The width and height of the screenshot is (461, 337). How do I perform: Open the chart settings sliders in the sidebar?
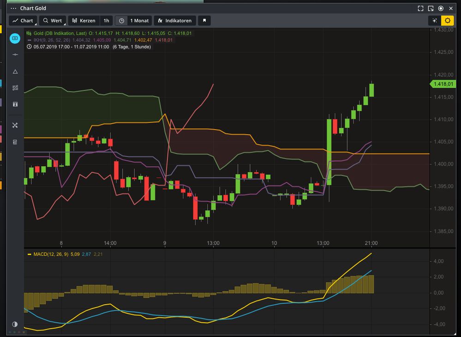click(15, 88)
